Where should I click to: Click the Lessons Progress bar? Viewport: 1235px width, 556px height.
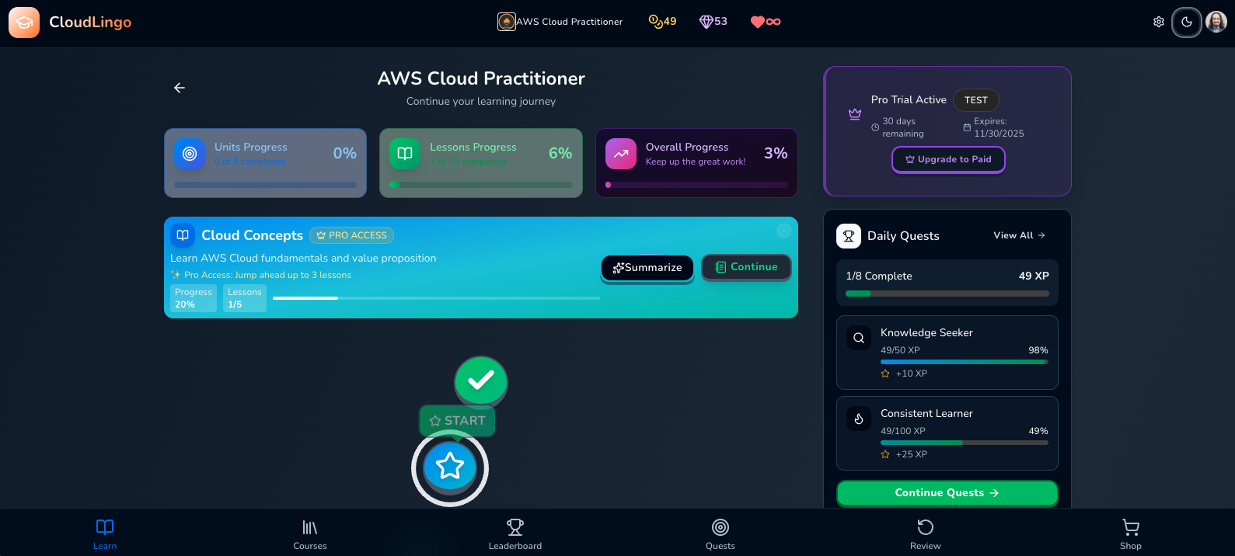(481, 185)
